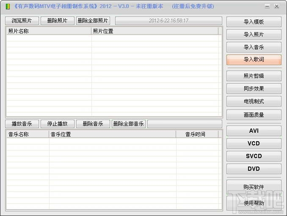The height and width of the screenshot is (216, 287).
Task: Sort by the 音乐位置 column header
Action: pos(112,134)
